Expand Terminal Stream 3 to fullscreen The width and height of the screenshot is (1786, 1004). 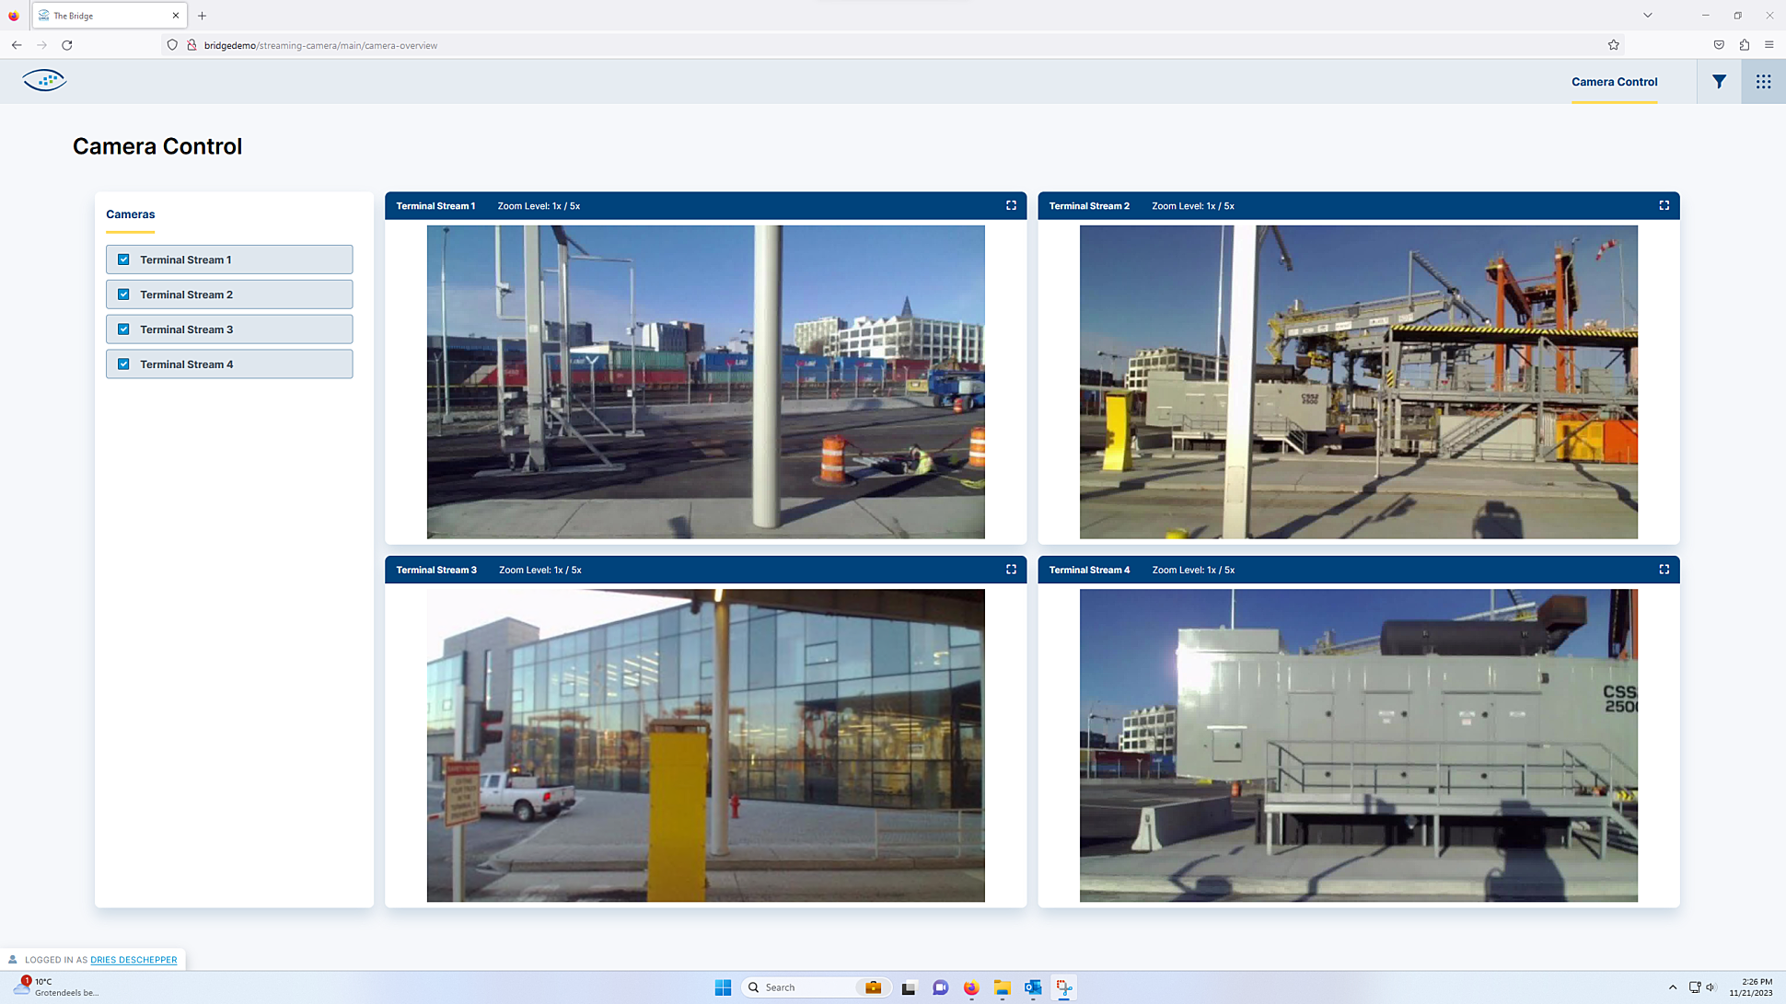[x=1011, y=569]
